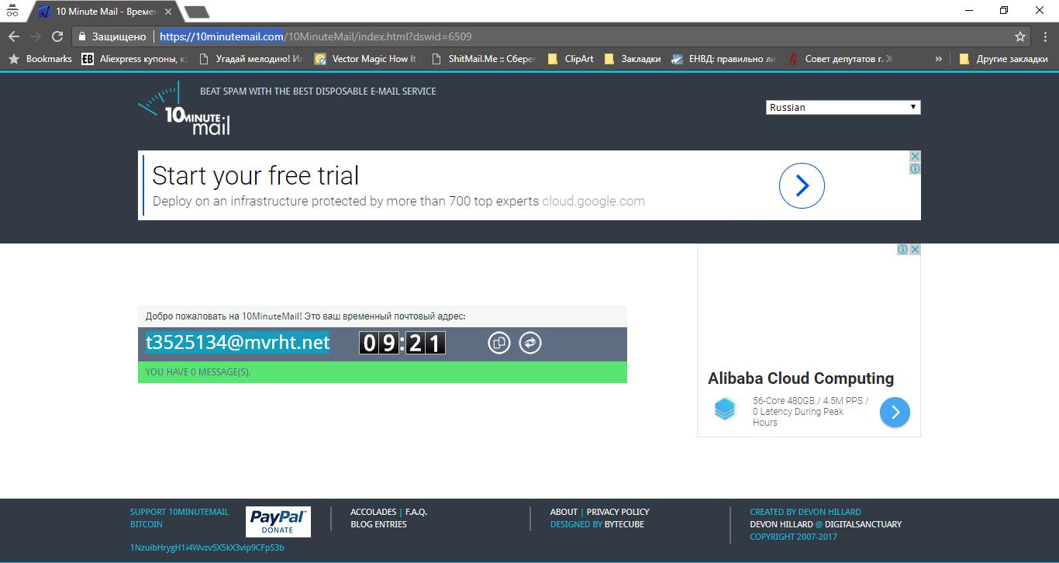Image resolution: width=1059 pixels, height=563 pixels.
Task: Open the Угадай мелодию bookmark
Action: pos(250,59)
